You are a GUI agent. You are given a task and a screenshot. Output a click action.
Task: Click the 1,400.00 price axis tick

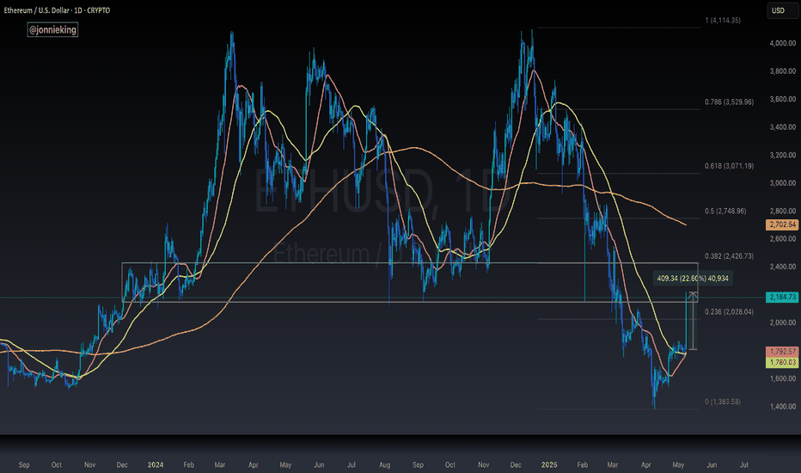[783, 407]
